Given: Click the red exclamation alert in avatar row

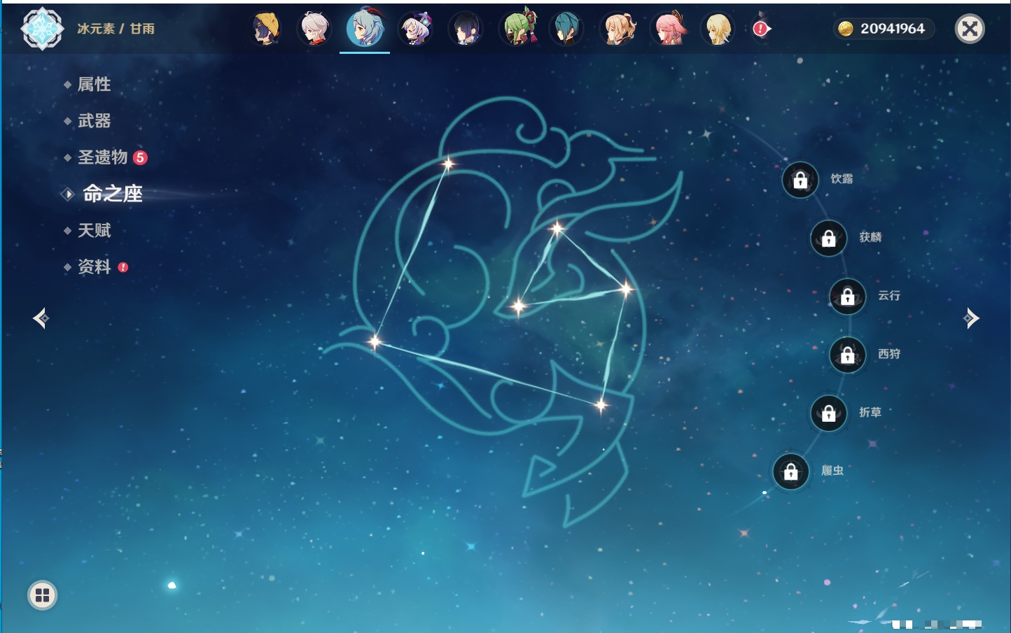Looking at the screenshot, I should tap(760, 29).
